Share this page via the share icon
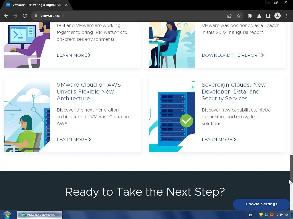 (229, 16)
